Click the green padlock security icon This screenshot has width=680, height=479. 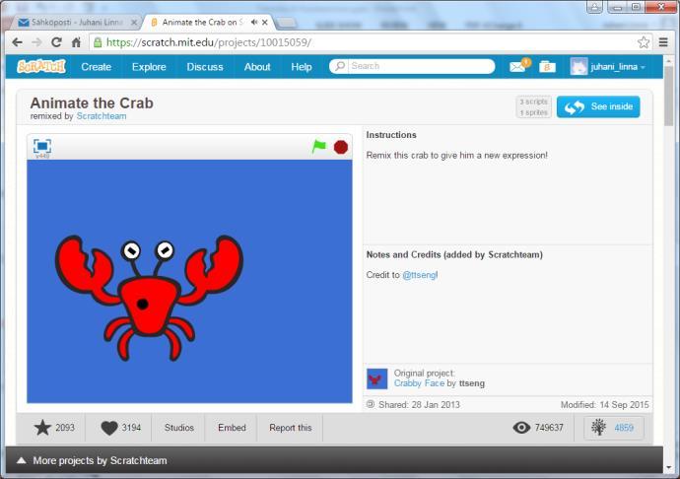[x=98, y=42]
